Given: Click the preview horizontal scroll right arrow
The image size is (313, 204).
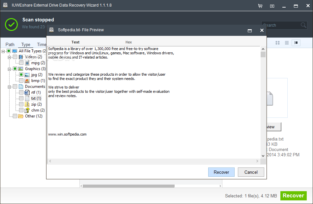Looking at the screenshot, I should coord(257,161).
